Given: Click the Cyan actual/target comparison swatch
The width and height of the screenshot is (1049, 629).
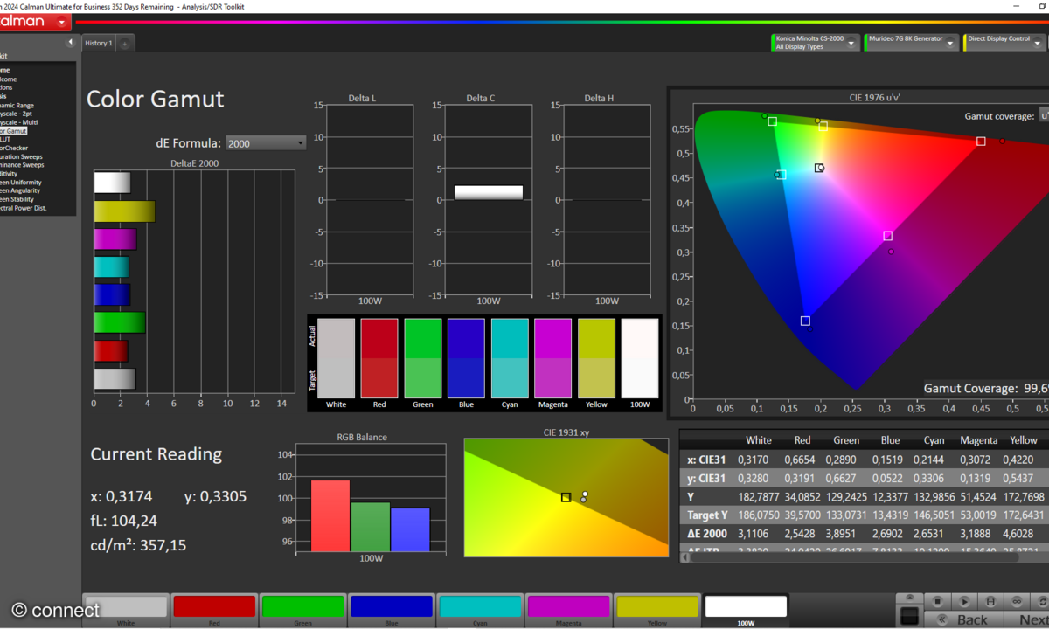Looking at the screenshot, I should [510, 358].
